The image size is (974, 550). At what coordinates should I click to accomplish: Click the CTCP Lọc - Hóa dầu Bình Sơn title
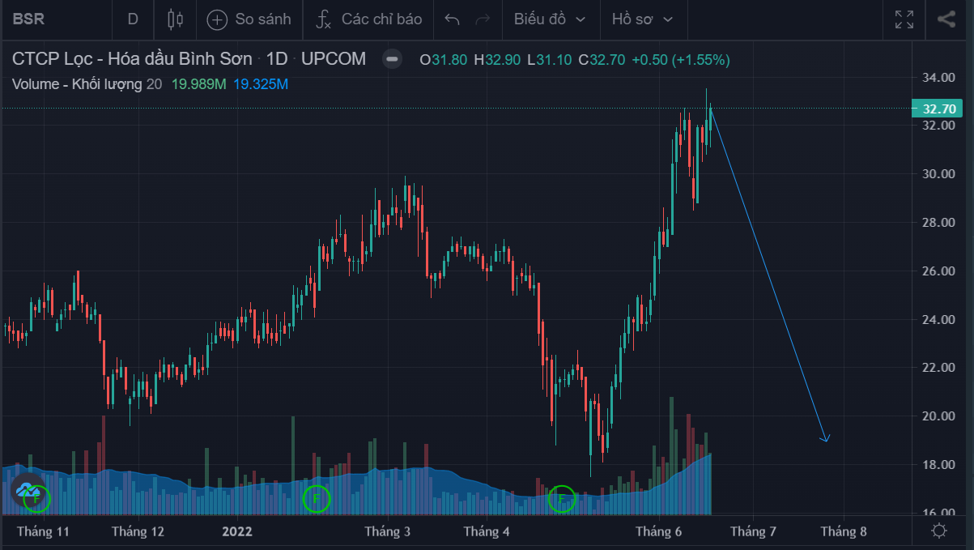(132, 59)
